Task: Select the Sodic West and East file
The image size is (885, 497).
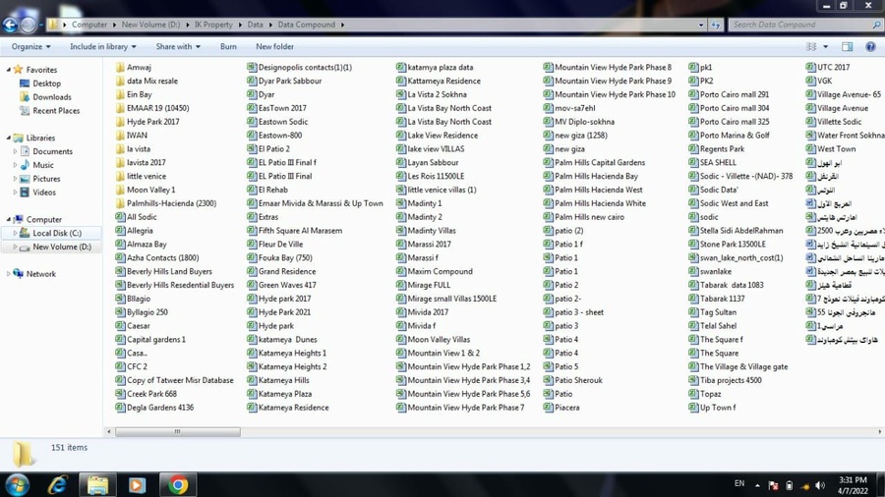Action: coord(734,203)
